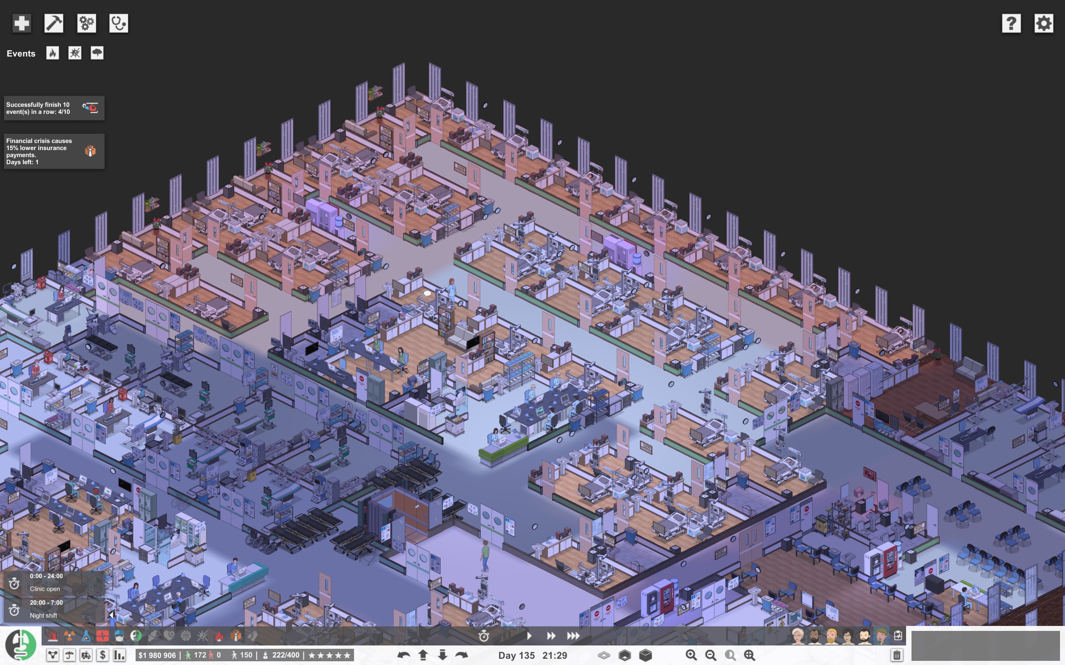The height and width of the screenshot is (665, 1065).
Task: Select the Cardiology heartbeat department icon
Action: 102,635
